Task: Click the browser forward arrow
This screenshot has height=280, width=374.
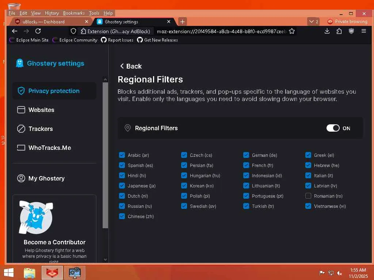Action: 26,31
